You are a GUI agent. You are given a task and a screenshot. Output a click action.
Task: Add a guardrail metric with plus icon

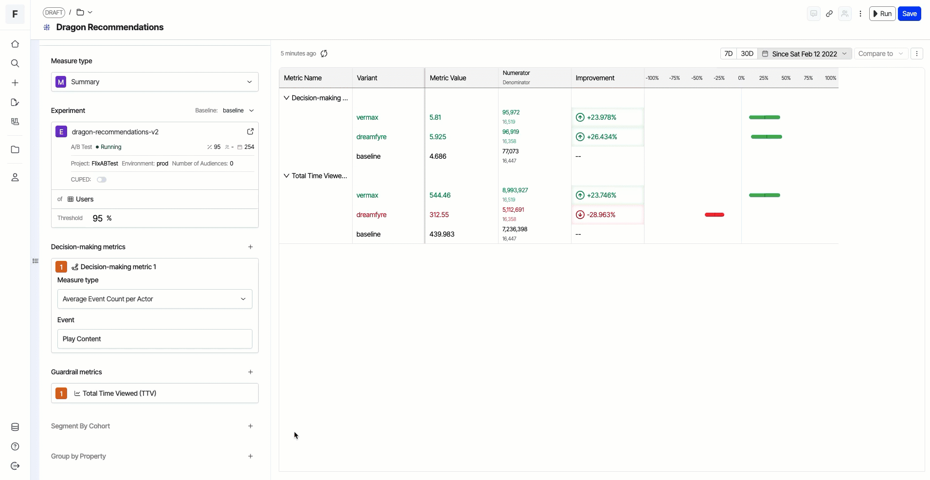[x=250, y=372]
